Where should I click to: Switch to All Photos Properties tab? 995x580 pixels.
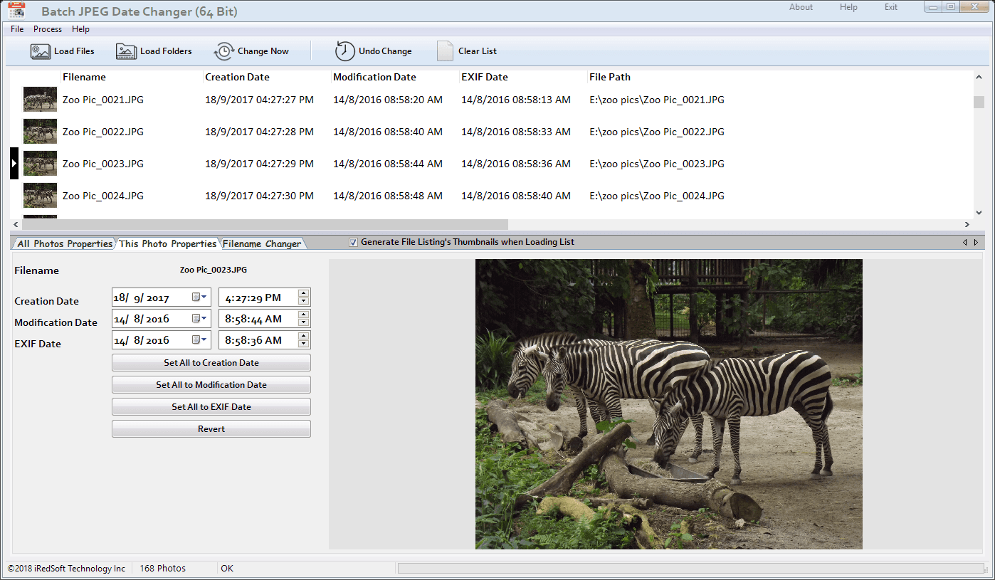click(64, 243)
